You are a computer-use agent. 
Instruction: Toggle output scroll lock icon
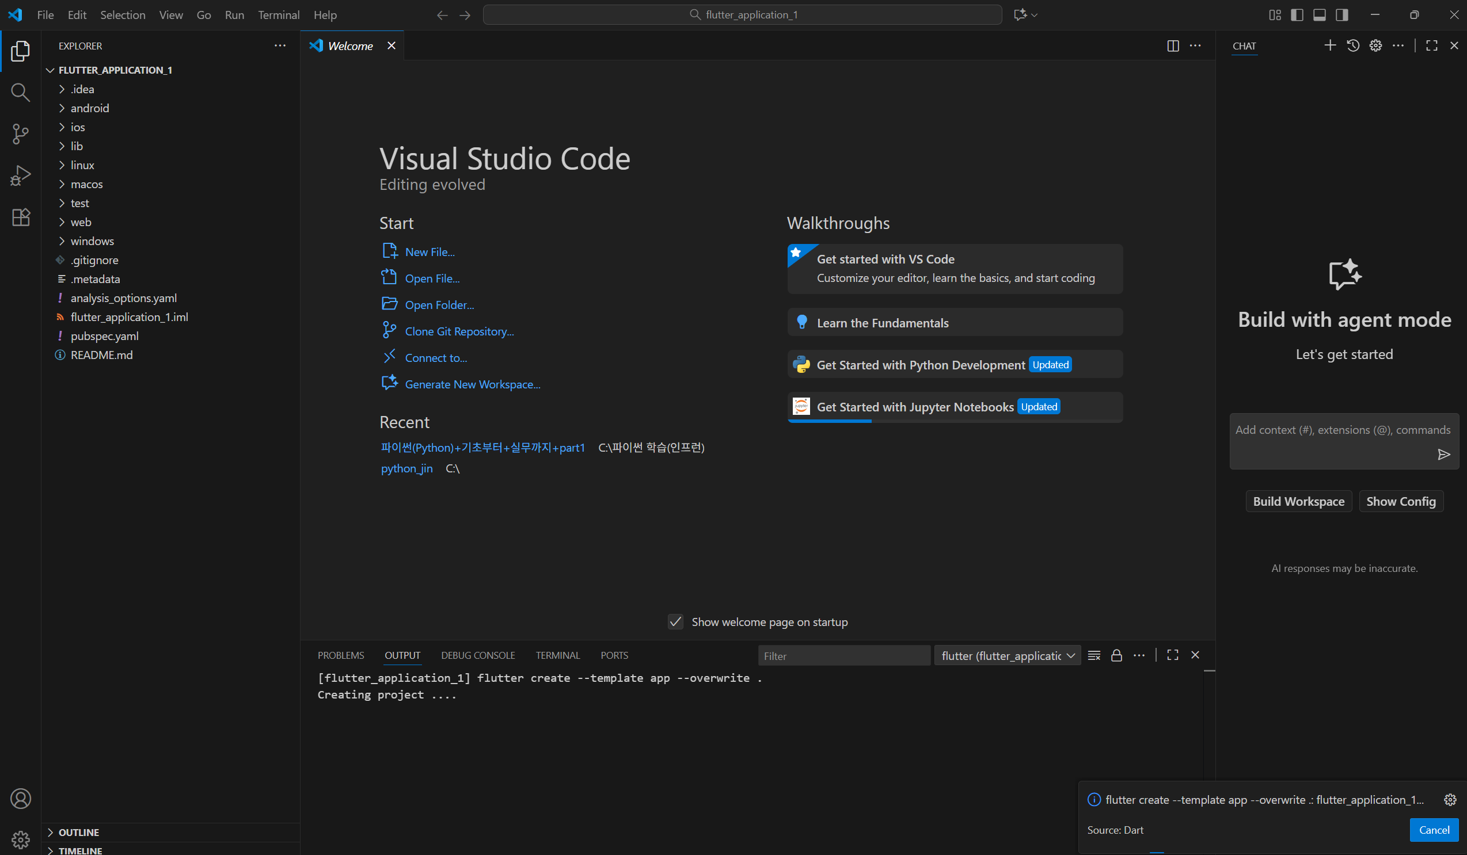click(x=1116, y=655)
